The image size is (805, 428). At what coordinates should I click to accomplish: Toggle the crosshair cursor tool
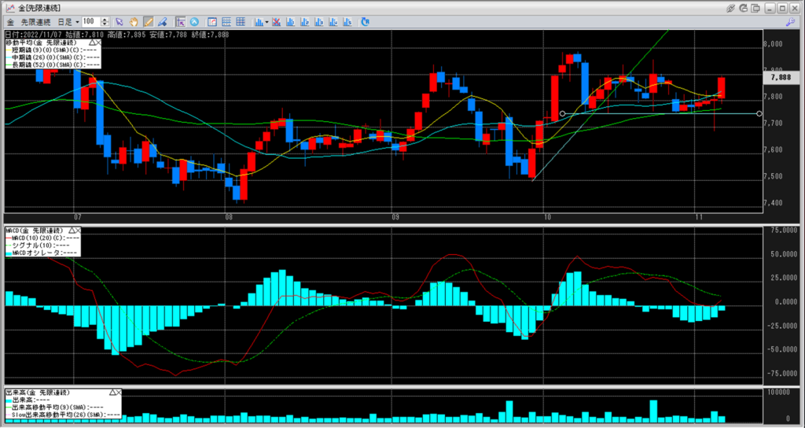tap(180, 21)
